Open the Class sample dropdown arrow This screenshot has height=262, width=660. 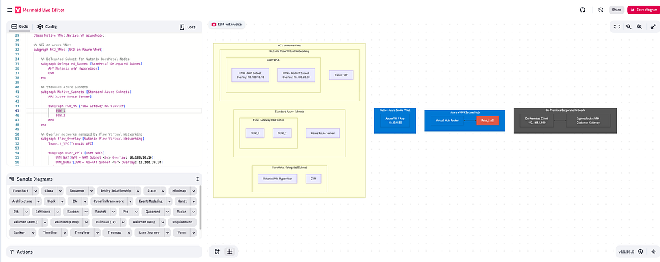point(60,191)
